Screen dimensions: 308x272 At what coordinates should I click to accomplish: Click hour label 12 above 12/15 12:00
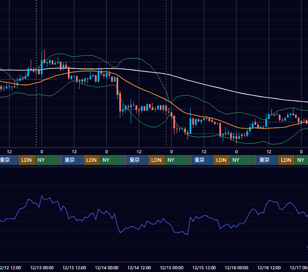pos(204,152)
